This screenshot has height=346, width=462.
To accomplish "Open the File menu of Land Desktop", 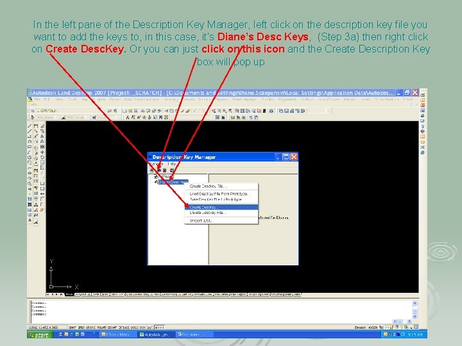I will 37,100.
